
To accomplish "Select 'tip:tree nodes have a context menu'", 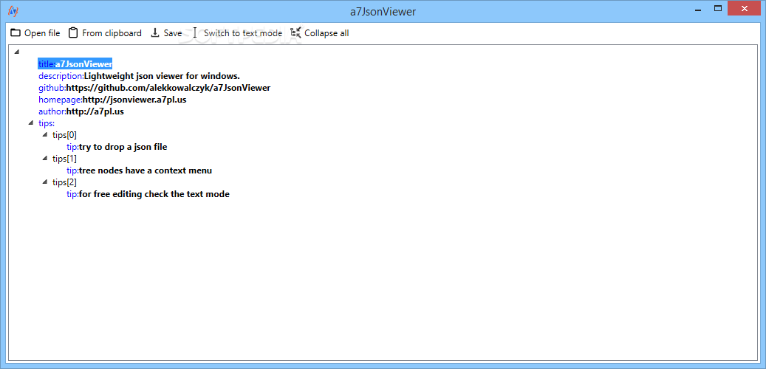I will [139, 170].
